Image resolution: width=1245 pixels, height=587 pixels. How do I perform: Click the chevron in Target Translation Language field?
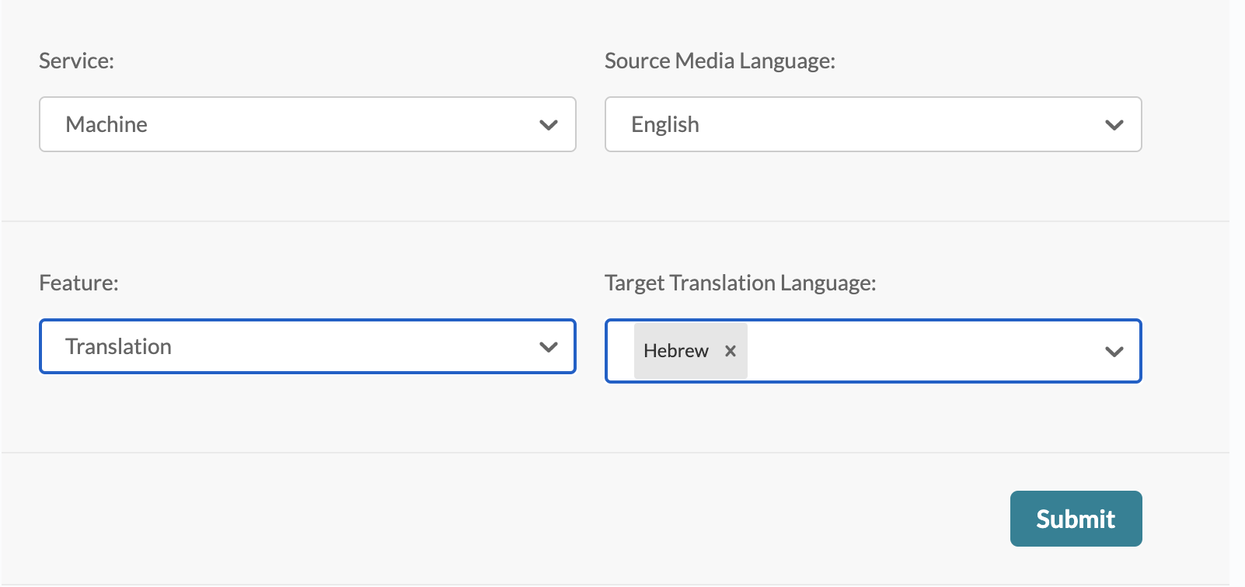click(x=1114, y=352)
